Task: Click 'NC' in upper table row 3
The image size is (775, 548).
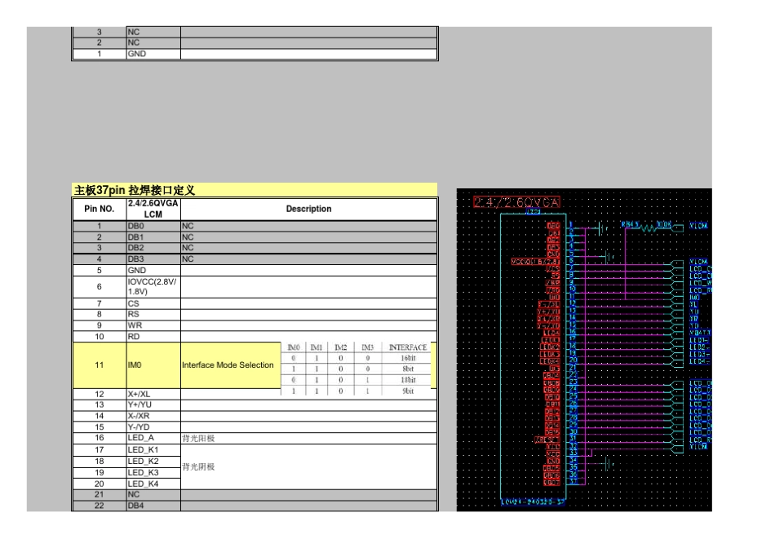Action: coord(153,32)
